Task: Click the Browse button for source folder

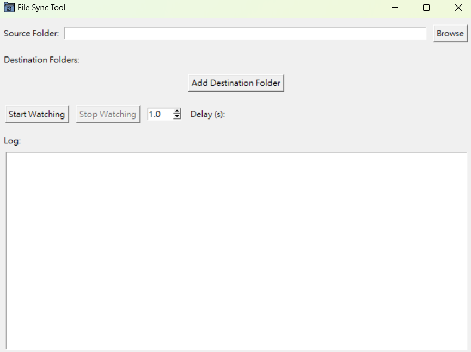Action: pos(450,33)
